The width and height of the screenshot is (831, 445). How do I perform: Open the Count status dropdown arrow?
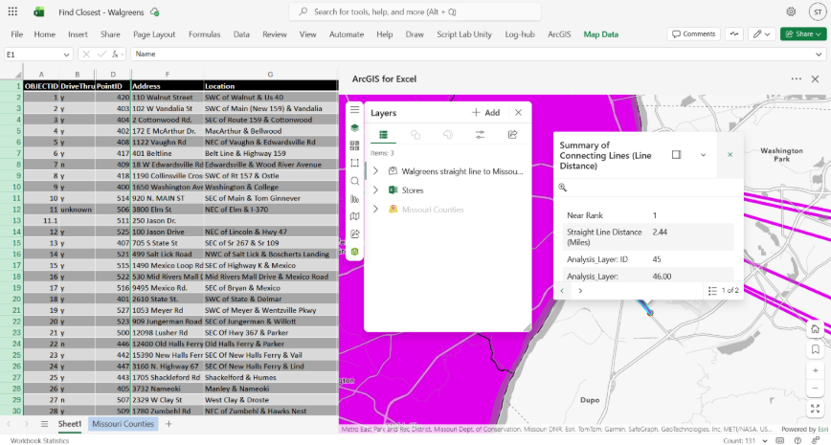(765, 441)
